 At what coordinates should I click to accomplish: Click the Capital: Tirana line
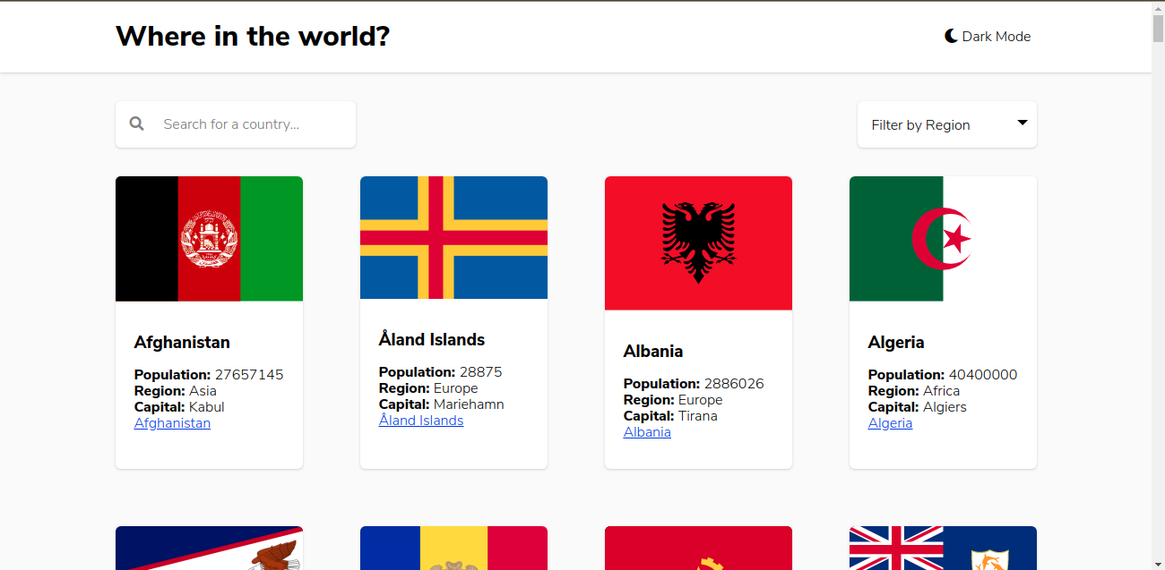click(670, 416)
